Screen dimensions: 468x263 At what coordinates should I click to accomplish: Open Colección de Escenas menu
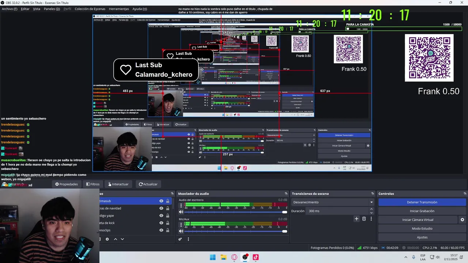click(x=90, y=9)
